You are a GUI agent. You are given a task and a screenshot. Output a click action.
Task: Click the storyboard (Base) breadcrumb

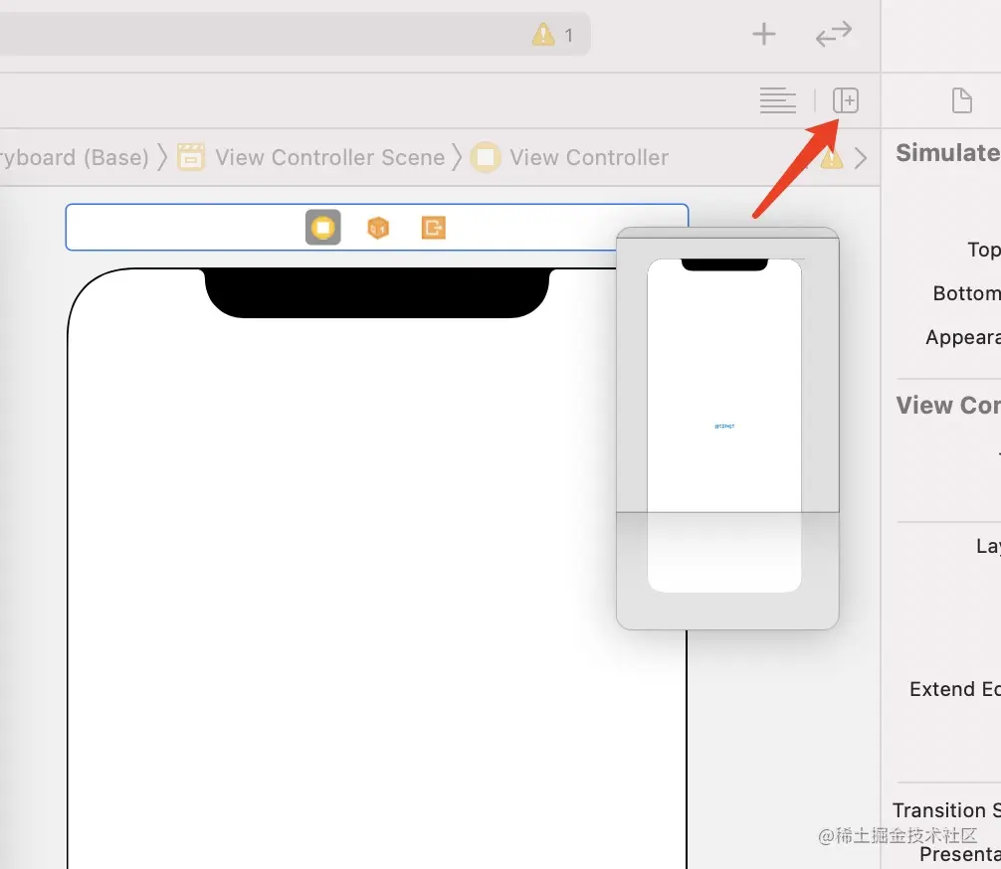point(74,158)
